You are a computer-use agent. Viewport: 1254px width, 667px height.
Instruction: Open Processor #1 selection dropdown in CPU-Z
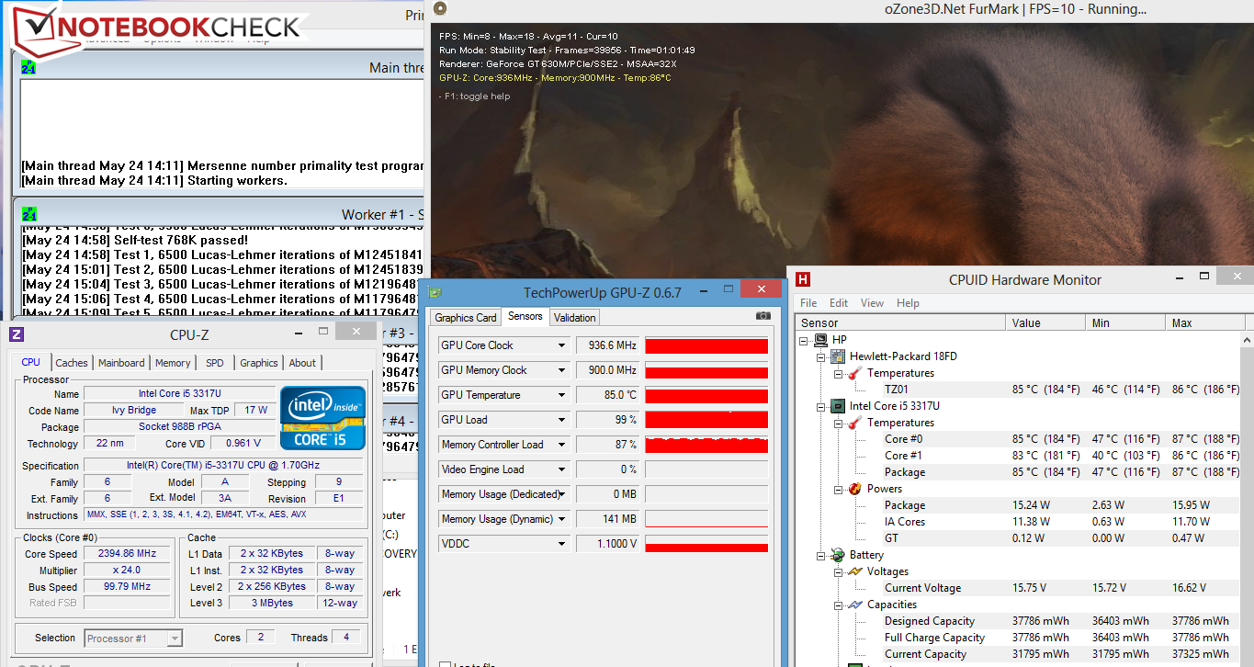[x=175, y=639]
